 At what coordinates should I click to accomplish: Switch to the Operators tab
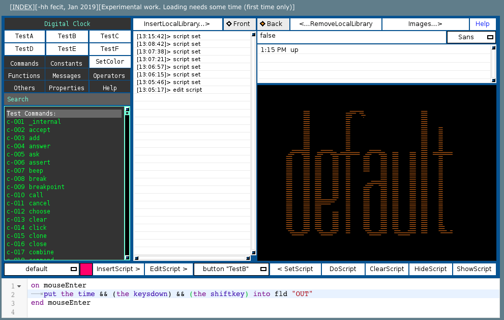tap(109, 75)
